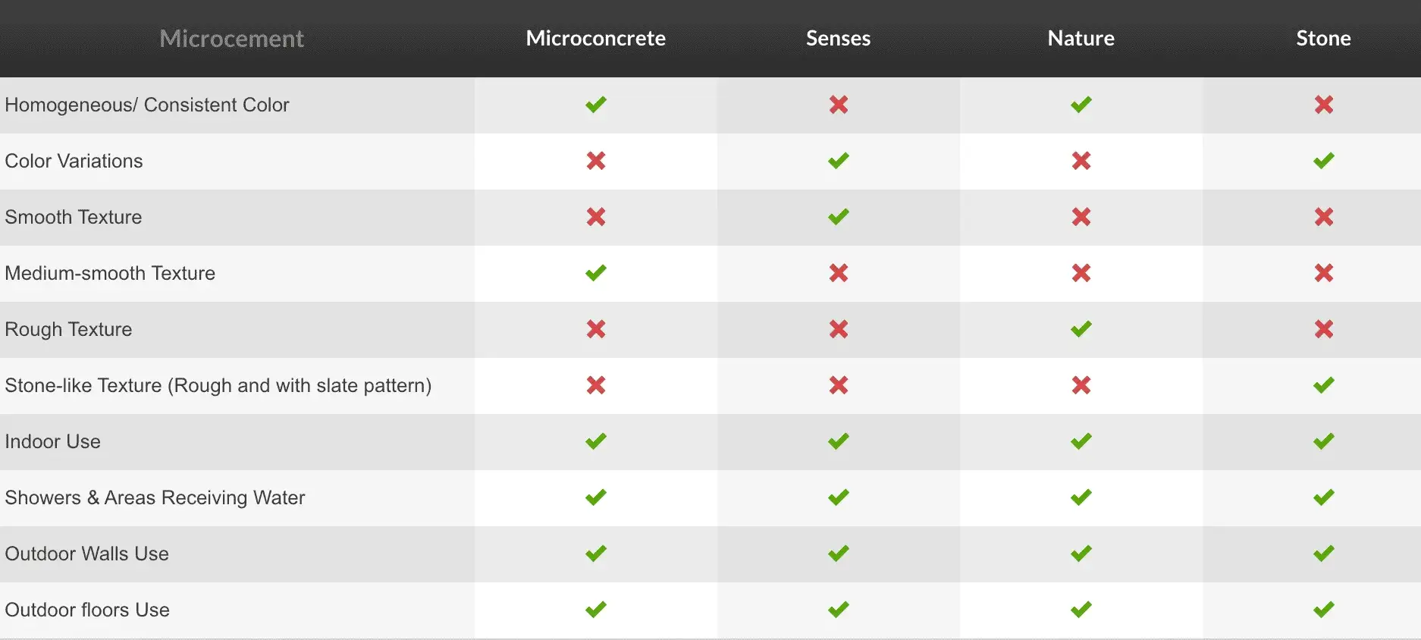Click Senses green check for Smooth Texture
Screen dimensions: 1421x640
click(x=839, y=217)
